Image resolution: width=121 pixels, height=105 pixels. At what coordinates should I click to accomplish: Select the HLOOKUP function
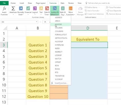(60, 42)
